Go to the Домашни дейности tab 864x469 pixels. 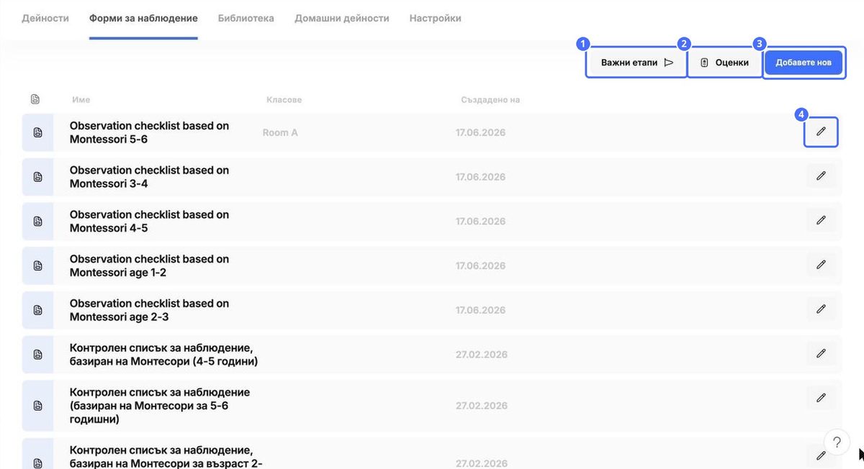pos(342,18)
